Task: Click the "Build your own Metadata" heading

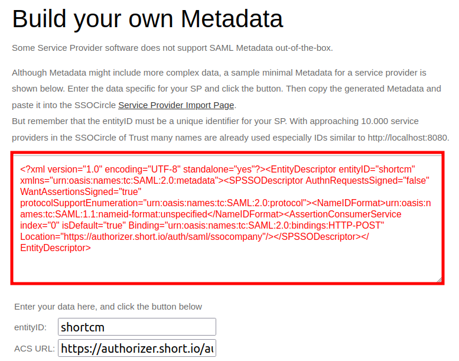Action: 148,19
